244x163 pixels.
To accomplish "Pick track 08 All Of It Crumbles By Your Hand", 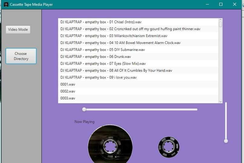I will pyautogui.click(x=138, y=70).
